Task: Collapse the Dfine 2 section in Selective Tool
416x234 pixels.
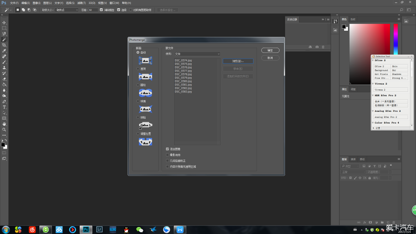Action: [373, 61]
